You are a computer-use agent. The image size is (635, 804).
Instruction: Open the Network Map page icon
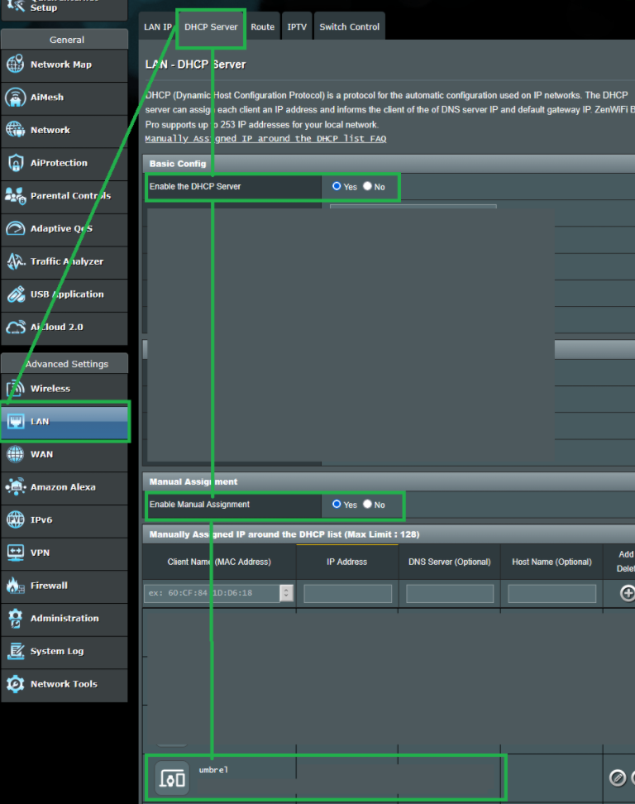(16, 64)
